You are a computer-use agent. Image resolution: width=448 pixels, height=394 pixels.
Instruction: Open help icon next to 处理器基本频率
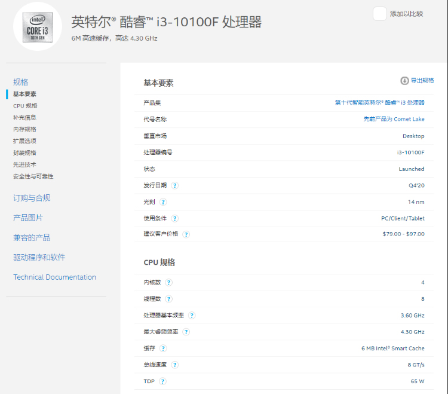[x=192, y=315]
